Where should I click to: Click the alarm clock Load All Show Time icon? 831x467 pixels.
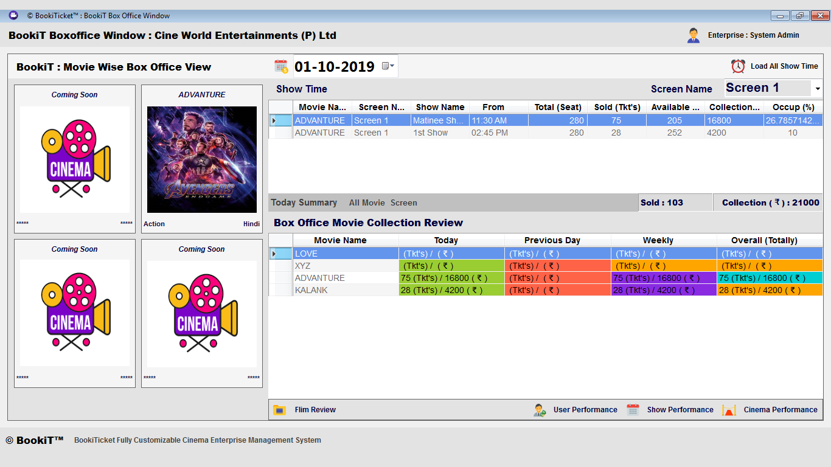[x=738, y=66]
